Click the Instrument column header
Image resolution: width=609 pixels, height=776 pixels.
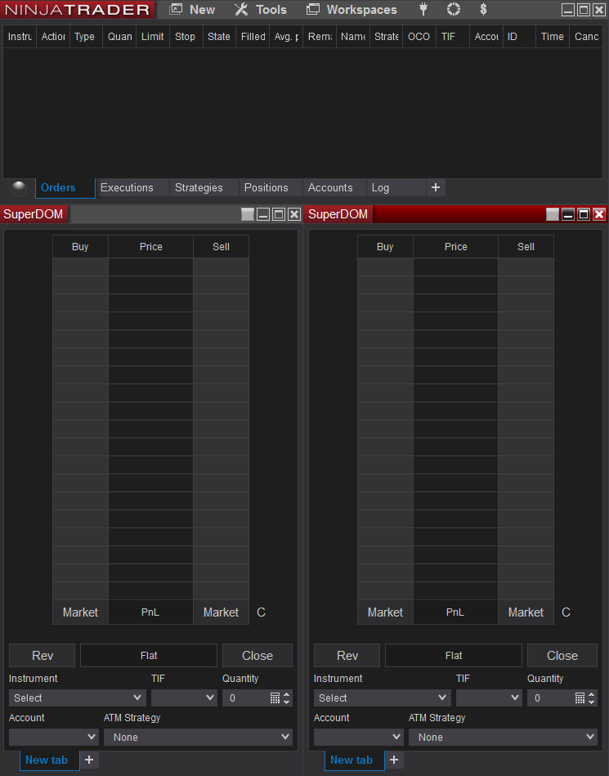coord(20,37)
